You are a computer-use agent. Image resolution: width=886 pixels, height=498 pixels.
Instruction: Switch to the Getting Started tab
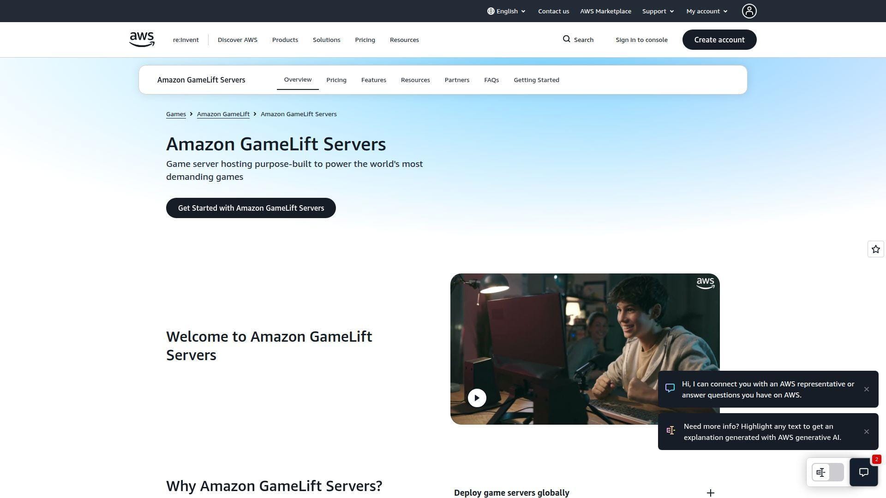pos(536,80)
